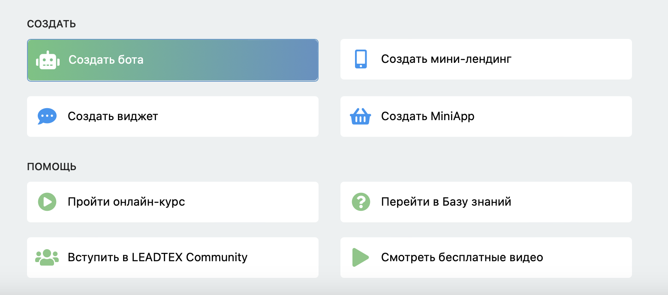Click the question mark icon for Базу знаний
668x295 pixels.
pyautogui.click(x=361, y=202)
